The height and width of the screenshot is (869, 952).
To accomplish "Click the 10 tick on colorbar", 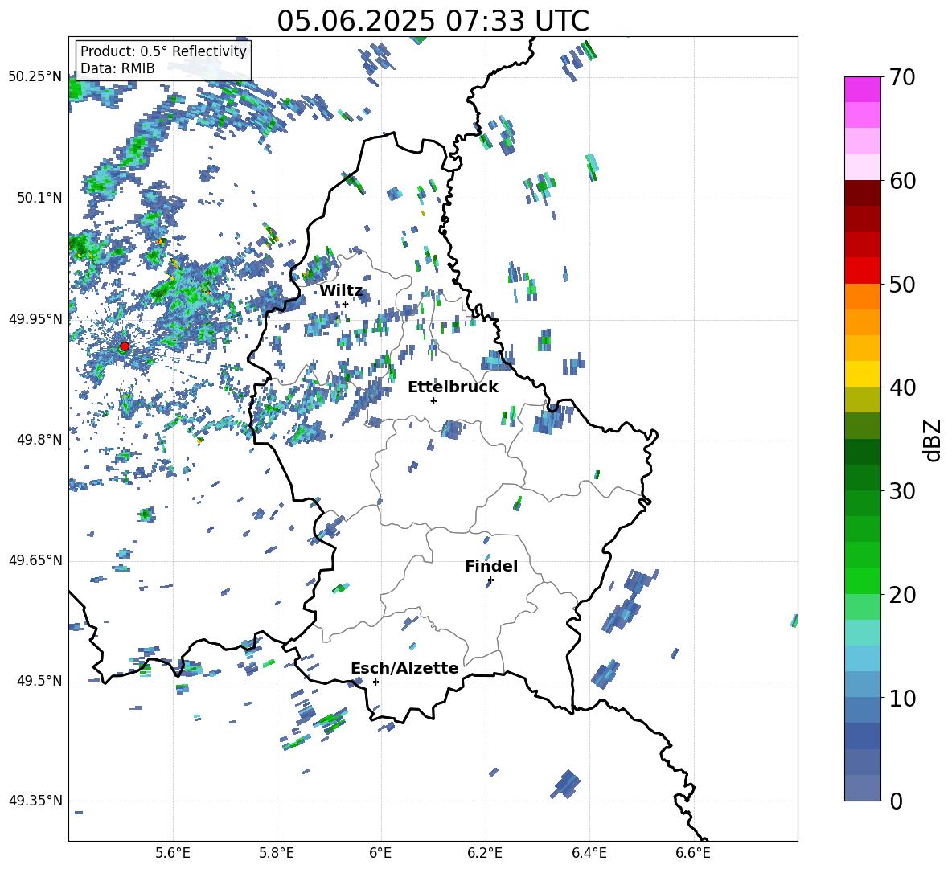I will coord(902,698).
